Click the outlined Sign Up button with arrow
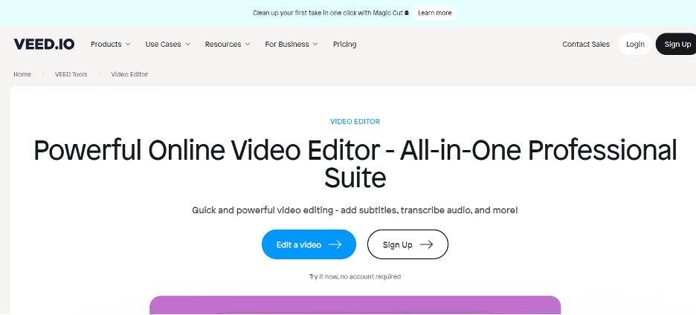696x315 pixels. click(407, 244)
